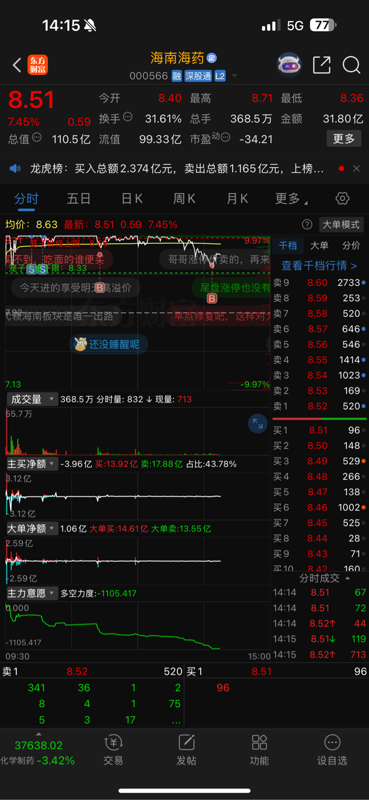Open the 主买净额 indicator dropdown
The height and width of the screenshot is (800, 369).
tap(32, 464)
